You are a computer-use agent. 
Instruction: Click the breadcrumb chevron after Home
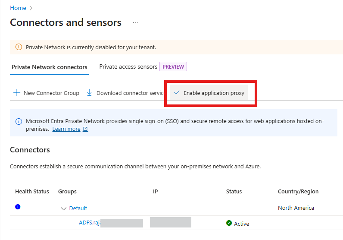pyautogui.click(x=31, y=8)
